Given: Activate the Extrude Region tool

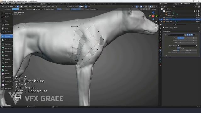Looking at the screenshot, I should [7, 48].
